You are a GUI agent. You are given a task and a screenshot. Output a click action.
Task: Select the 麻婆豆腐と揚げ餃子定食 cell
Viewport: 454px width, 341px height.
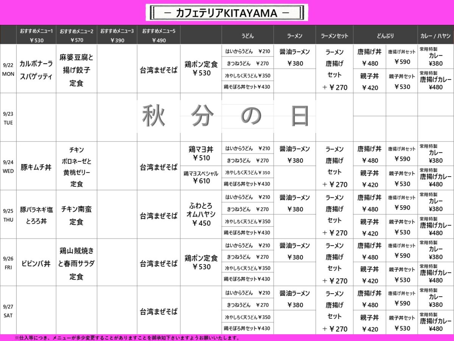coord(76,70)
